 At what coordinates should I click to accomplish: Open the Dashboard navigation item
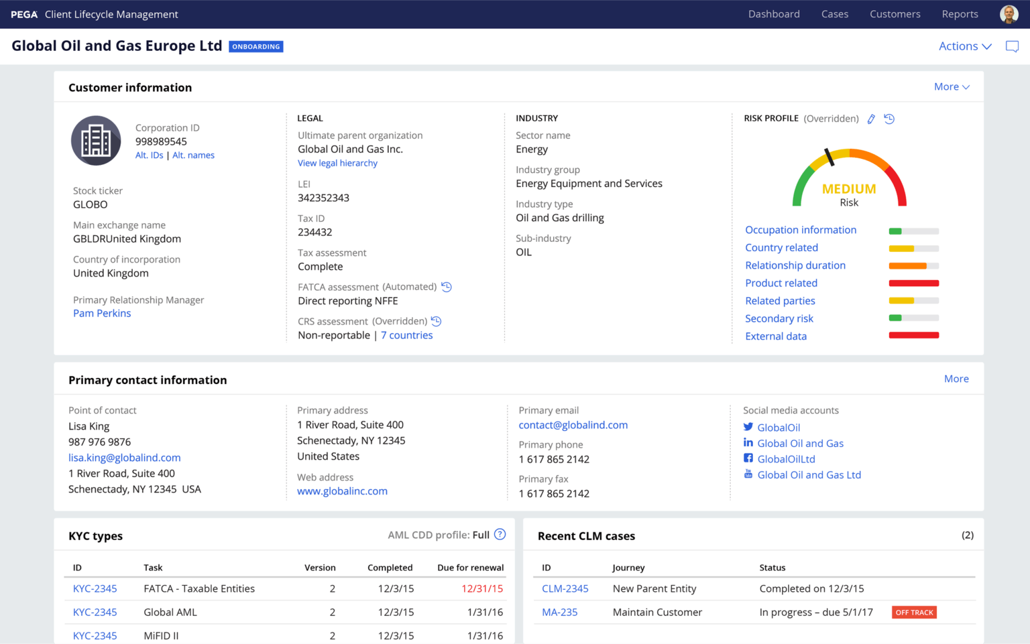tap(774, 13)
